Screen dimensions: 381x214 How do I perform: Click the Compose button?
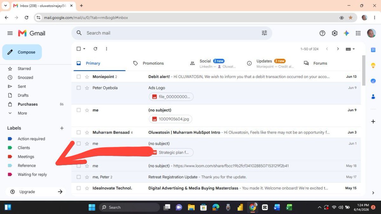pos(22,52)
